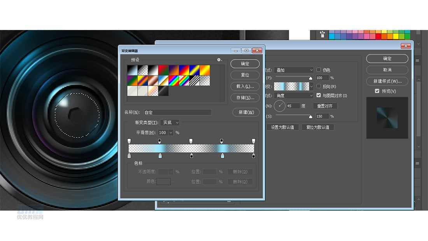Enable the 仿色 dither checkbox

tap(319, 70)
